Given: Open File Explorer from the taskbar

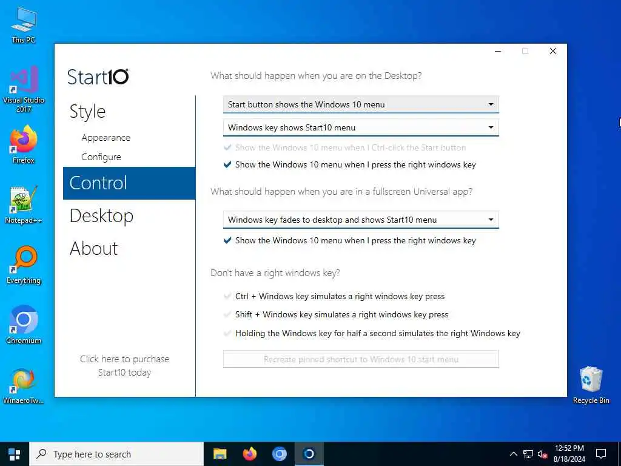Looking at the screenshot, I should point(220,454).
